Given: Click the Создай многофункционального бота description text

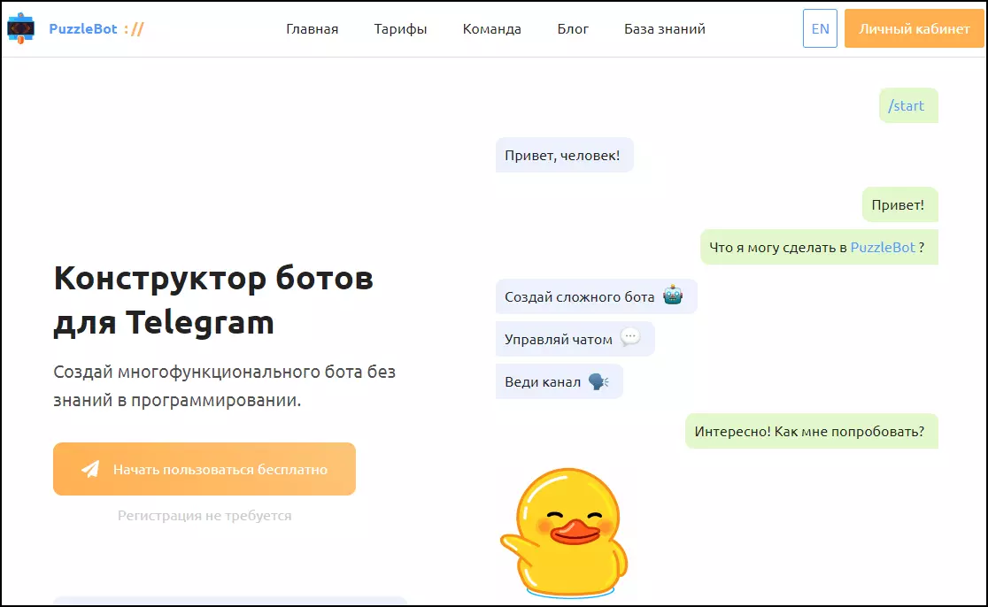Looking at the screenshot, I should coord(224,386).
